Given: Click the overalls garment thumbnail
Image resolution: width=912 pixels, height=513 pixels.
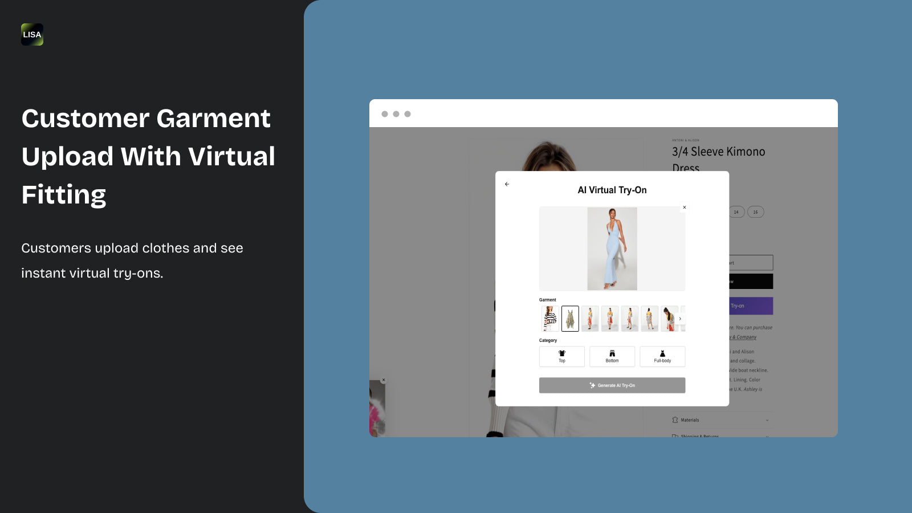Looking at the screenshot, I should [x=571, y=319].
